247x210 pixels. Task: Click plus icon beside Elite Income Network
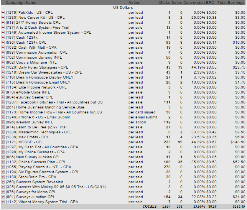tap(3, 87)
